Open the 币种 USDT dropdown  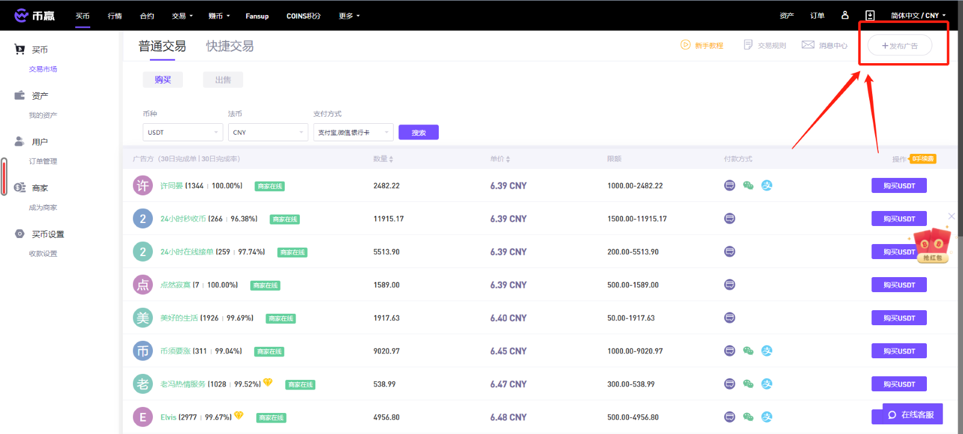pos(183,132)
